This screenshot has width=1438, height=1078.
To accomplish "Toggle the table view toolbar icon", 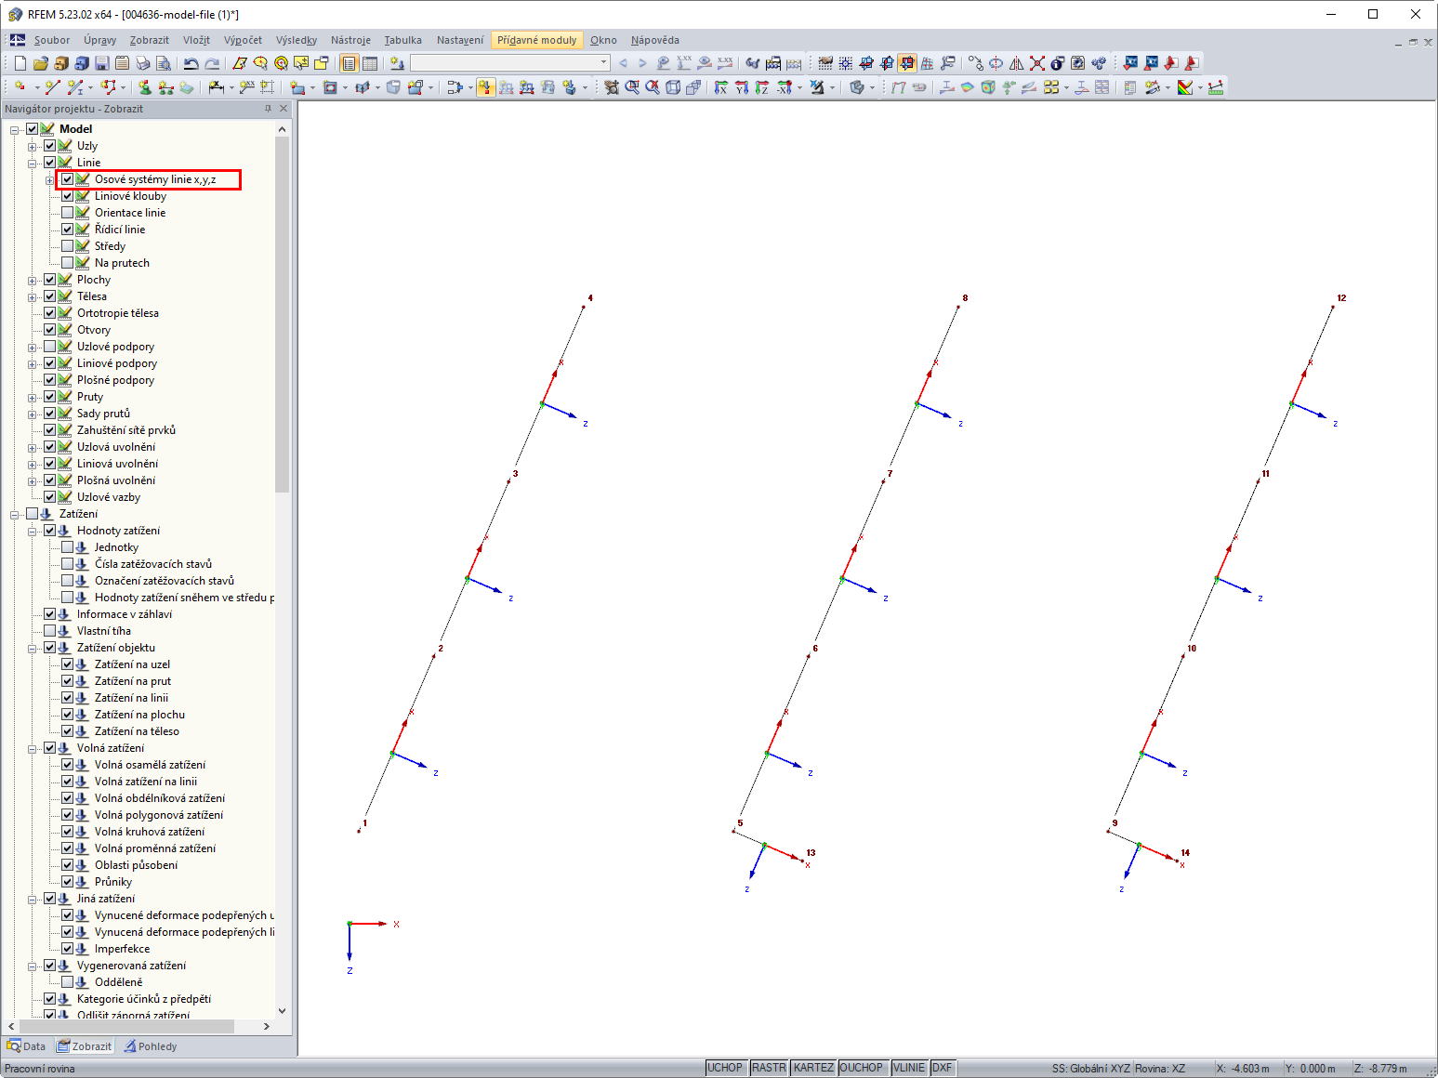I will [x=370, y=63].
